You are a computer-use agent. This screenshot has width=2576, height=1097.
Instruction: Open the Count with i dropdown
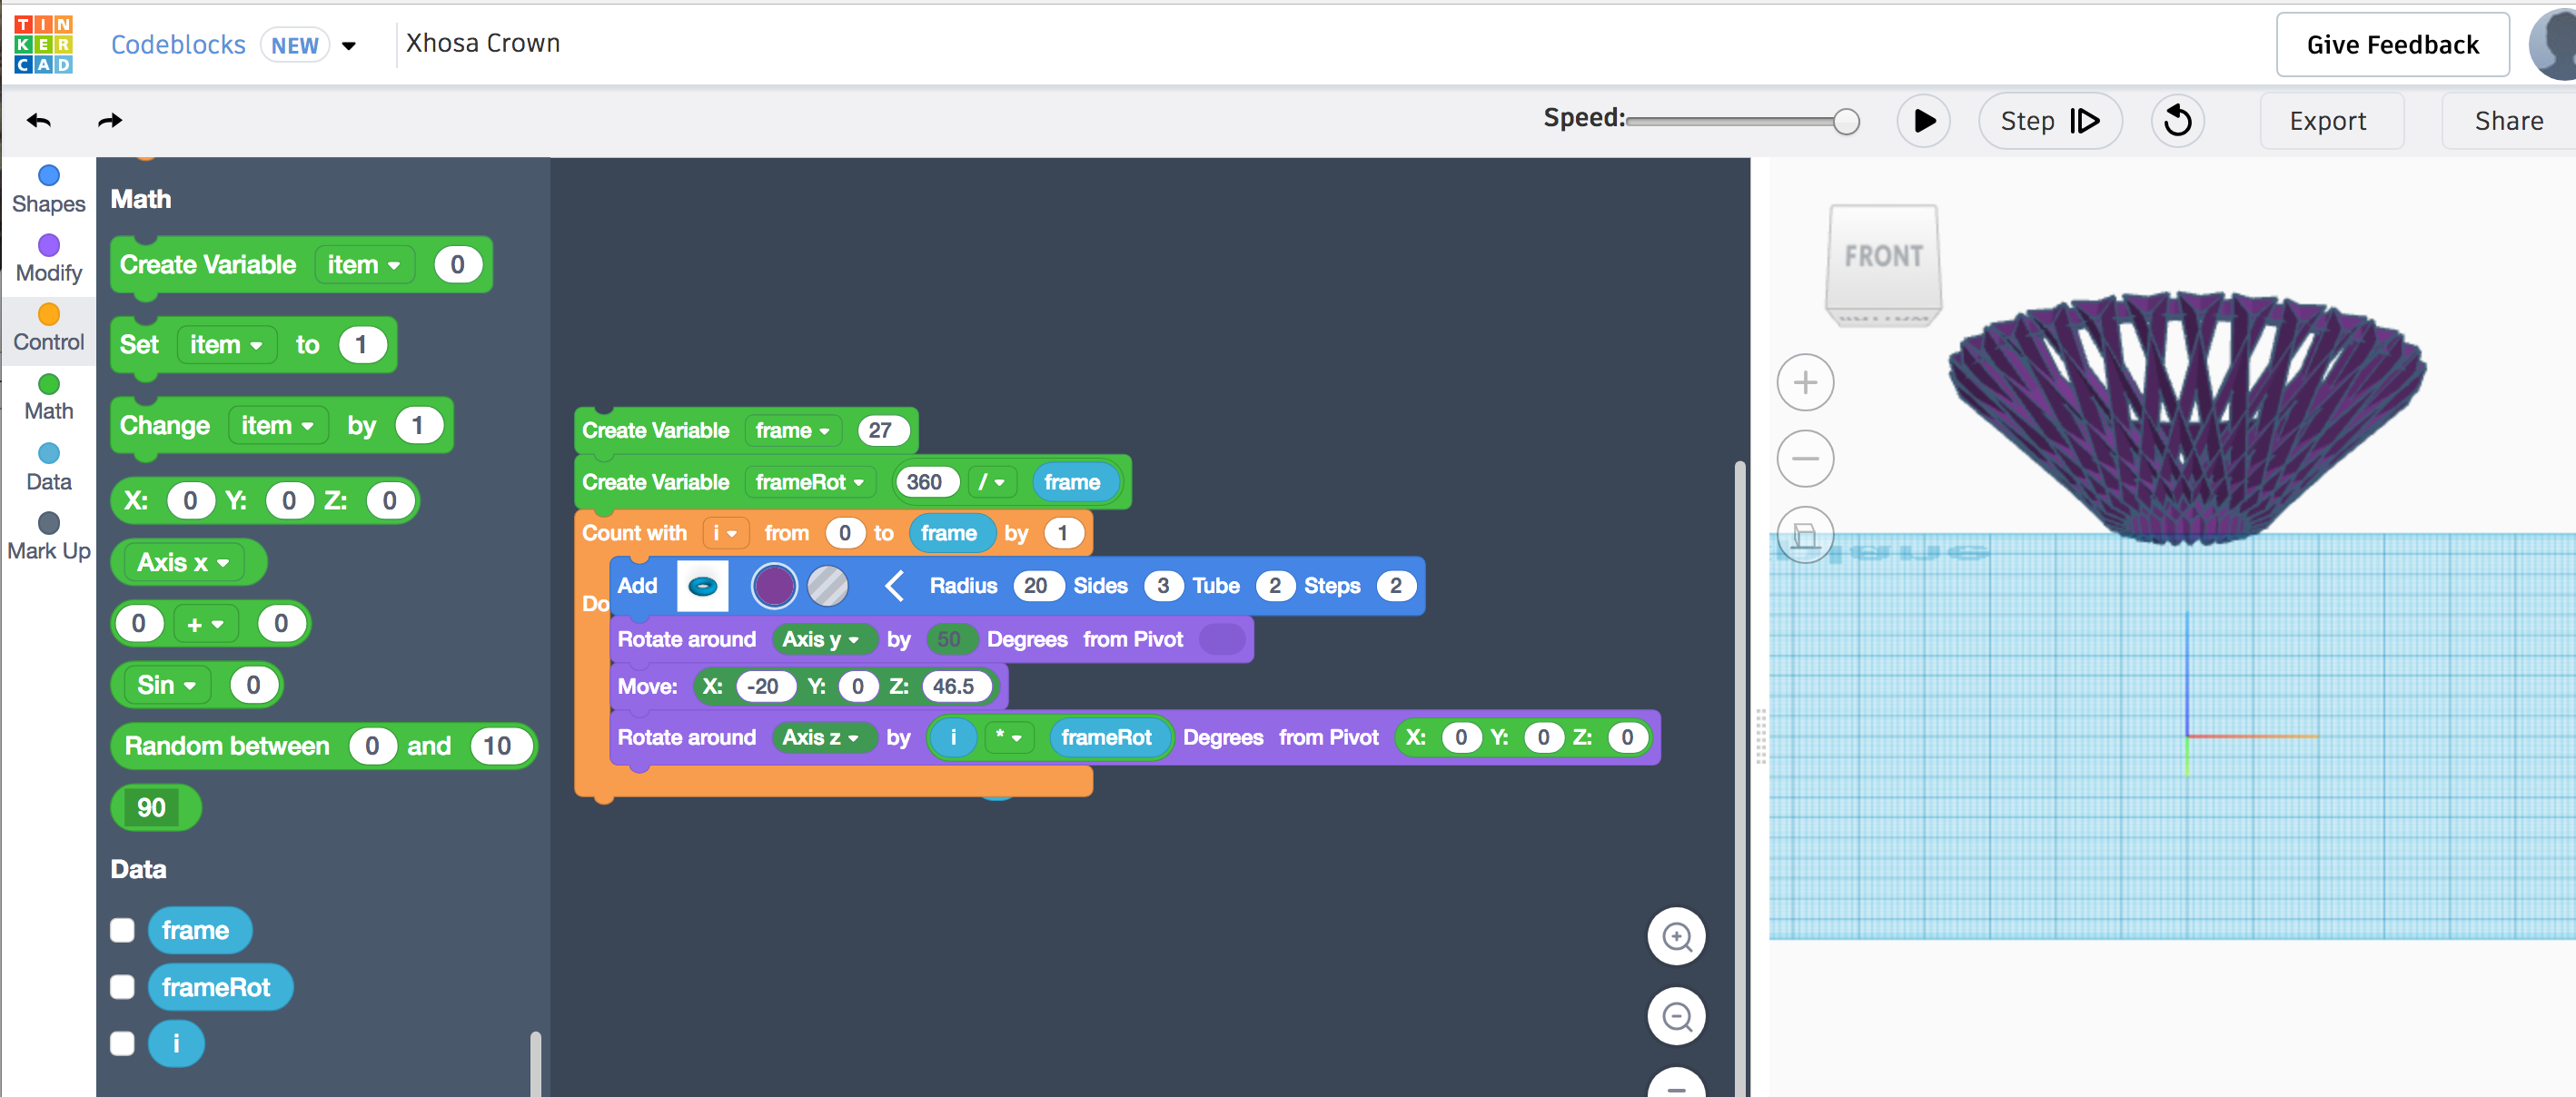tap(724, 534)
